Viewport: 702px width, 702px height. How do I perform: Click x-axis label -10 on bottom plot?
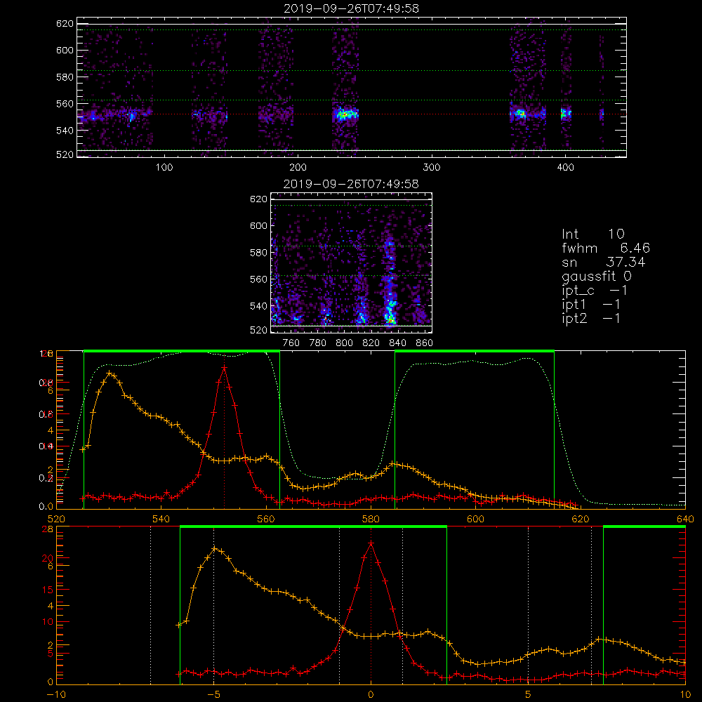point(56,694)
